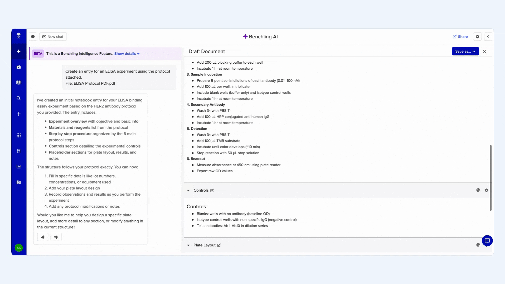Open the analytics chart icon in sidebar
This screenshot has height=284, width=505.
click(x=18, y=166)
